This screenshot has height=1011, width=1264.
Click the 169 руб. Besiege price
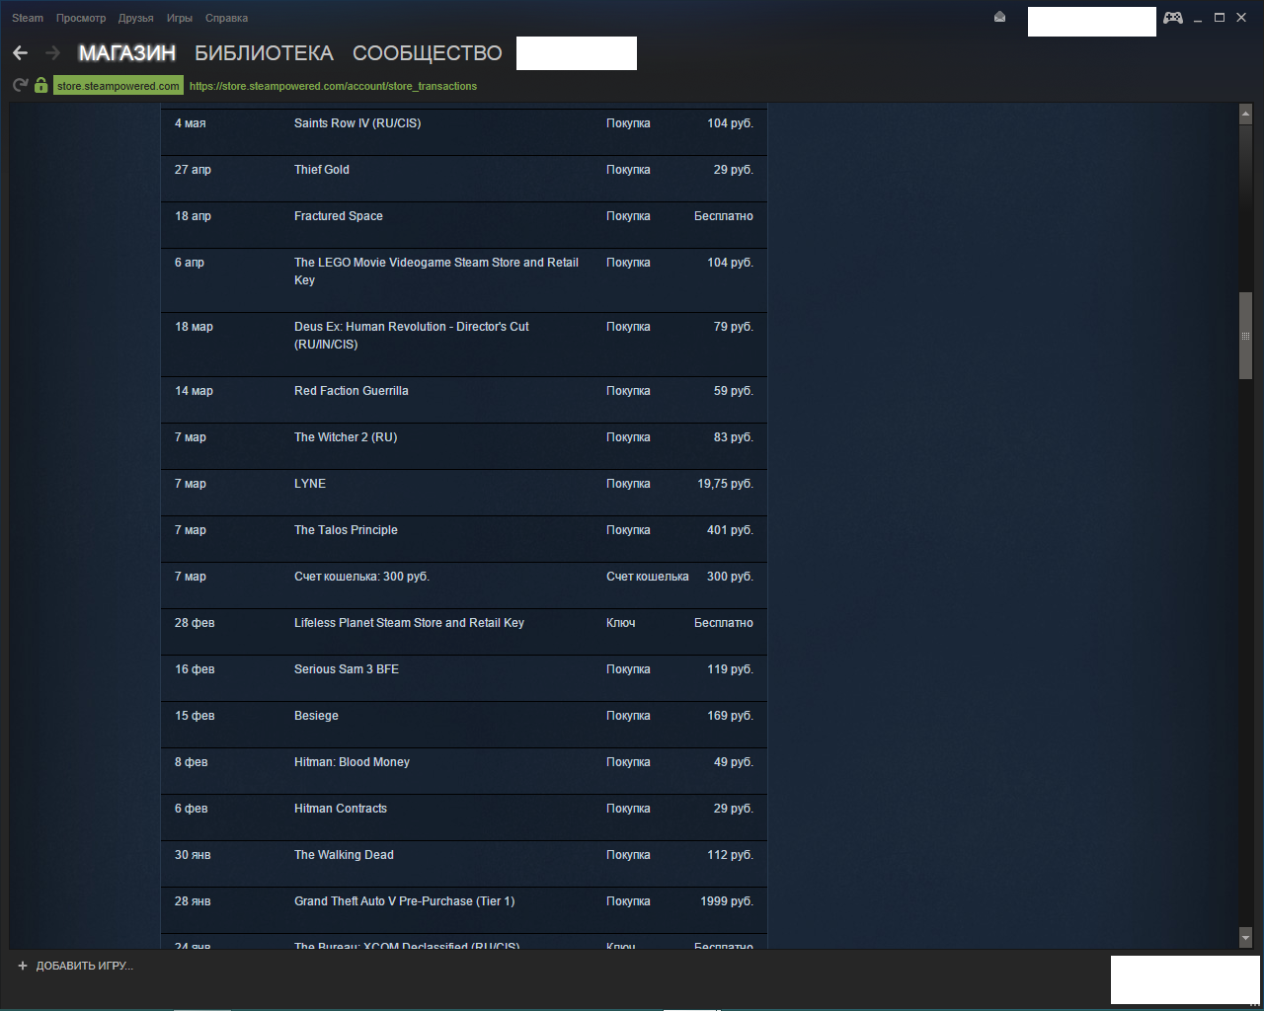[730, 716]
